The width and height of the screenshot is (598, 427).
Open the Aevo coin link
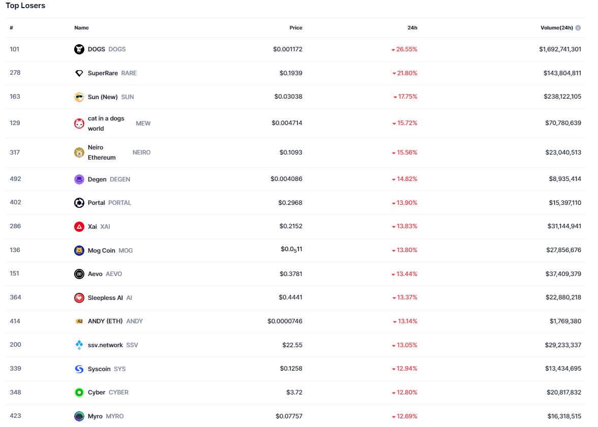tap(95, 274)
